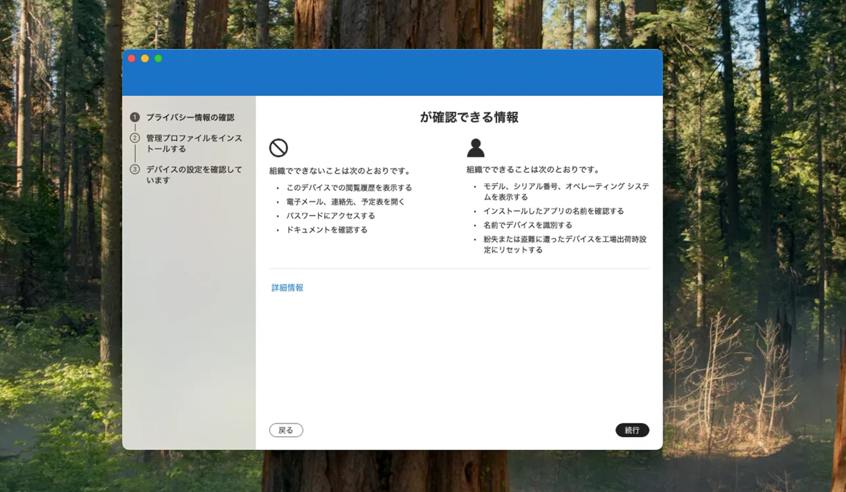Click パスワードにアクセスする item

[x=330, y=216]
